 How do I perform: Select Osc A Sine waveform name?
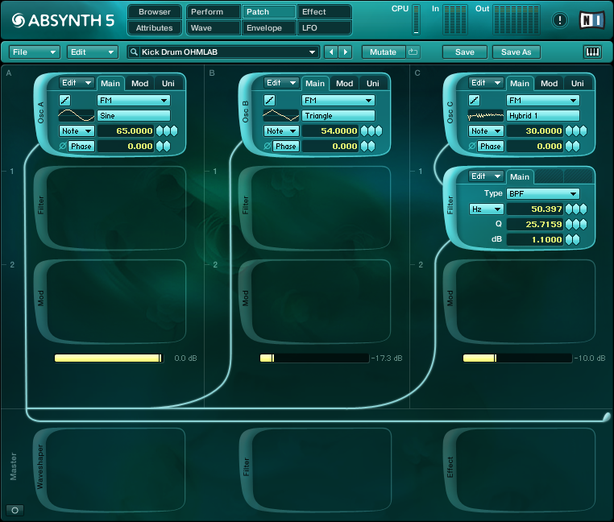(x=134, y=115)
